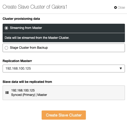Click the Stage Cluster from Backup label
Screen dimensions: 127x123
[x=29, y=48]
